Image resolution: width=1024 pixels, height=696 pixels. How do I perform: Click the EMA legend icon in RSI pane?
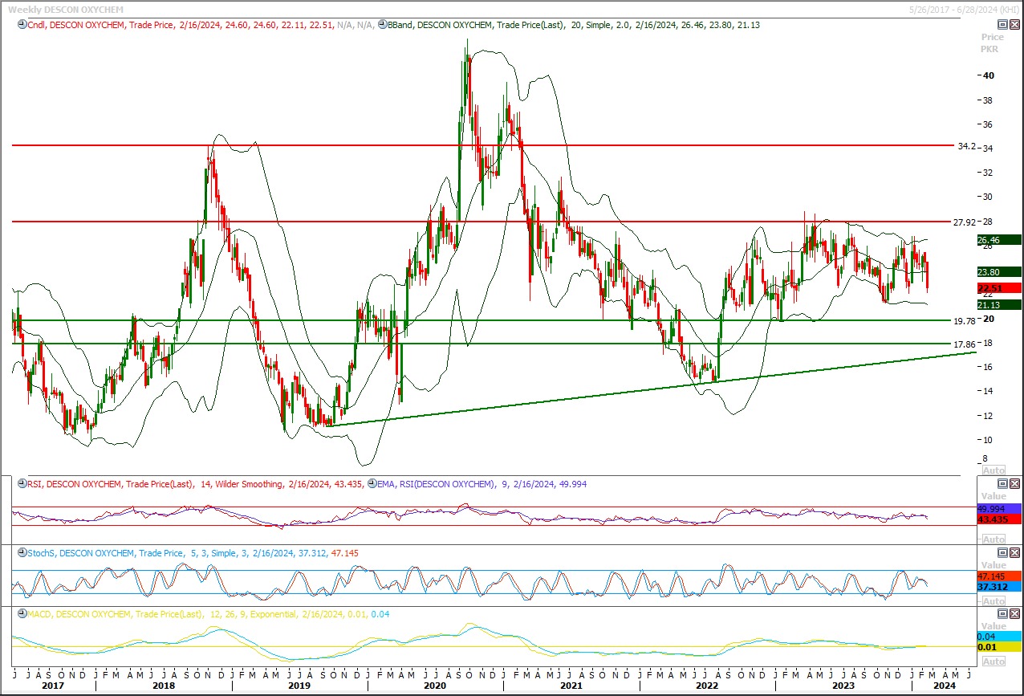tap(371, 484)
